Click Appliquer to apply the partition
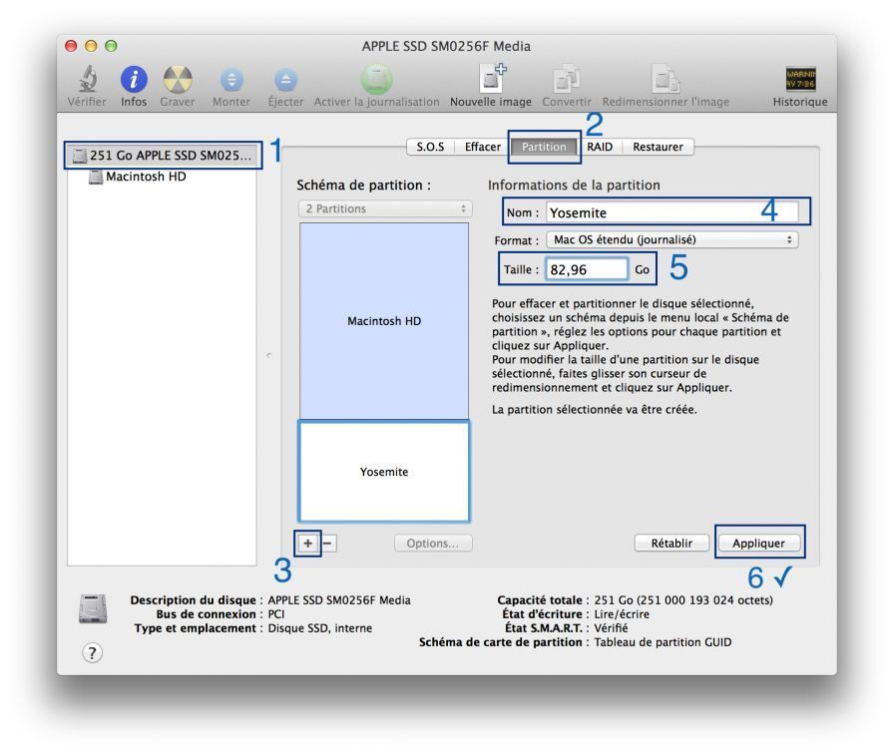 pos(758,544)
